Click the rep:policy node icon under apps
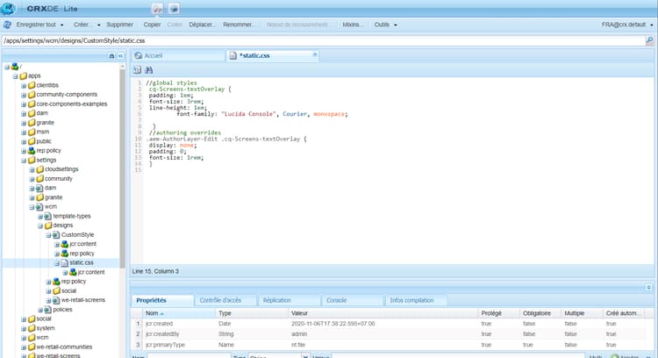Screen dimensions: 658x358 (x=32, y=150)
